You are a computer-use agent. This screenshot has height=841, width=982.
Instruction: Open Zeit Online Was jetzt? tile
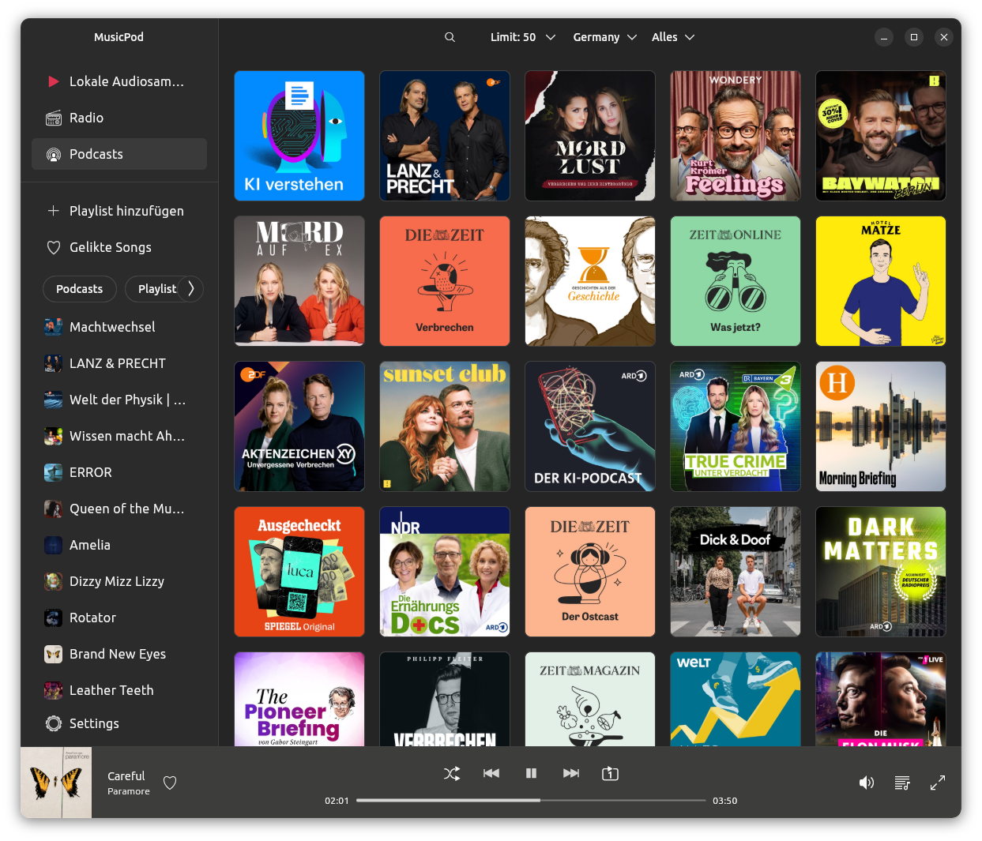tap(736, 281)
